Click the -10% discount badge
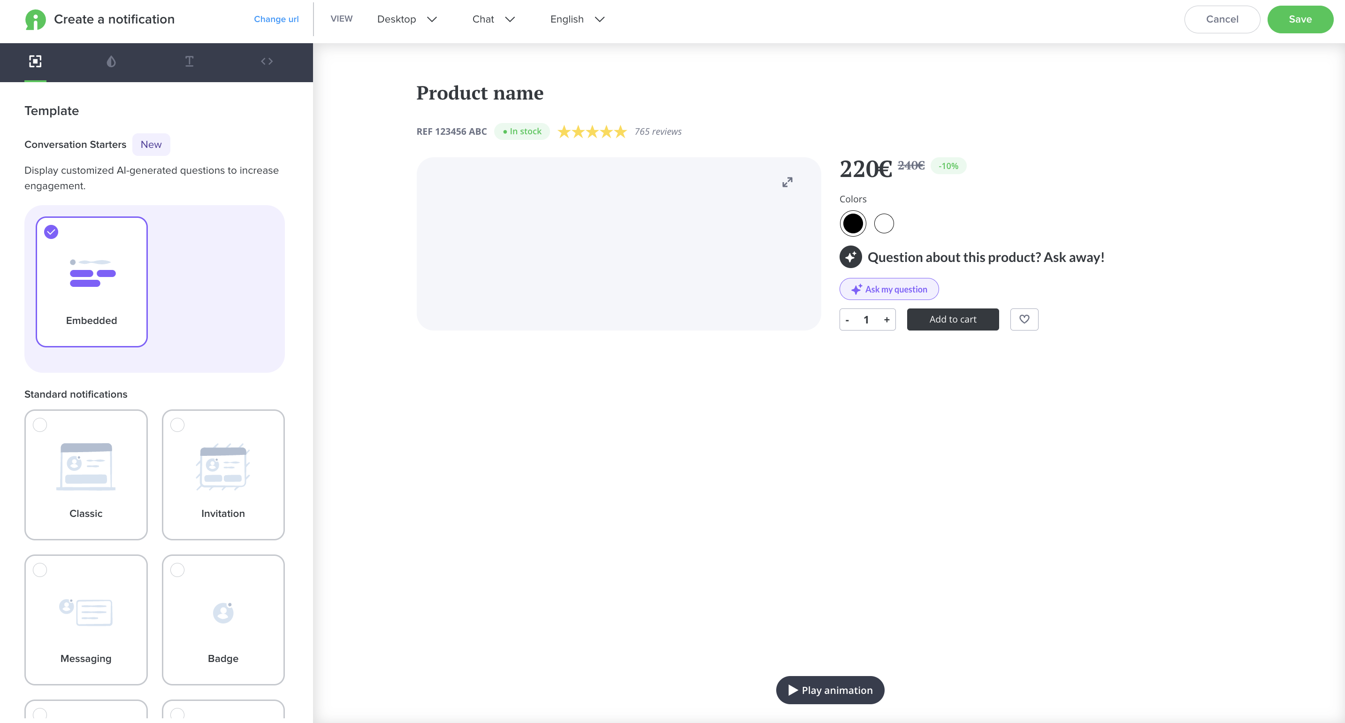1345x723 pixels. click(x=948, y=166)
